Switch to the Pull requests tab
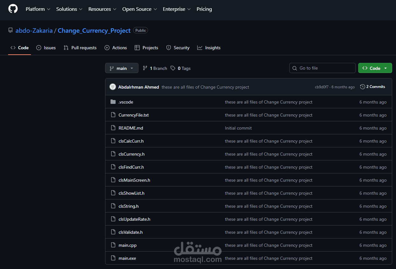 pyautogui.click(x=80, y=47)
